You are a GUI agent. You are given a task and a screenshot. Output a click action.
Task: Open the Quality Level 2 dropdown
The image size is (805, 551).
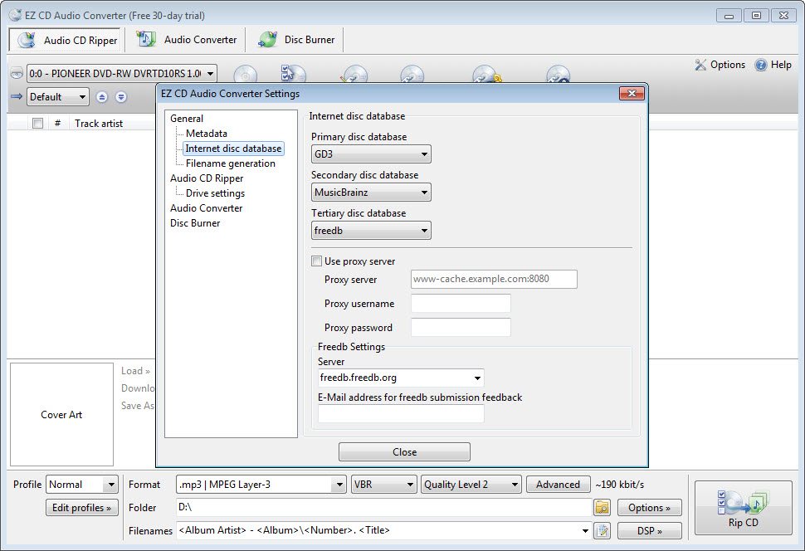pos(471,485)
